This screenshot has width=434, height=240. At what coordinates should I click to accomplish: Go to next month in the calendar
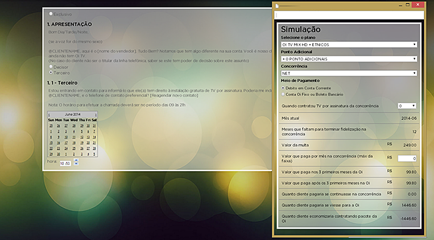pyautogui.click(x=96, y=115)
